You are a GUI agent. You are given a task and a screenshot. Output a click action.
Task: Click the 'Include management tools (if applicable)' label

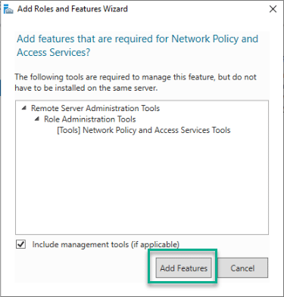coord(106,244)
